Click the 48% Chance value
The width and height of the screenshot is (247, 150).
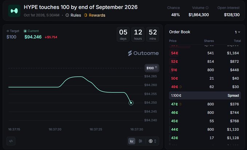pos(175,15)
